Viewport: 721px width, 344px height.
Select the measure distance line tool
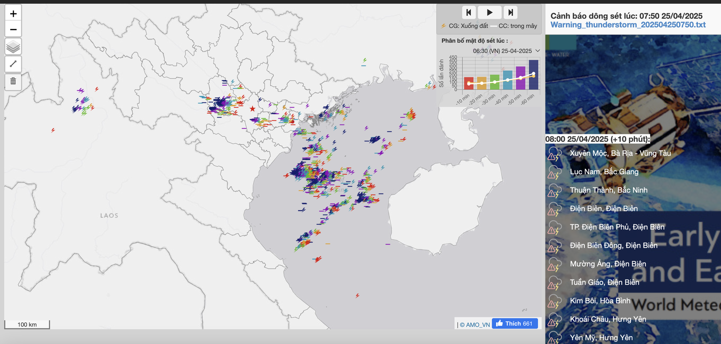(13, 64)
